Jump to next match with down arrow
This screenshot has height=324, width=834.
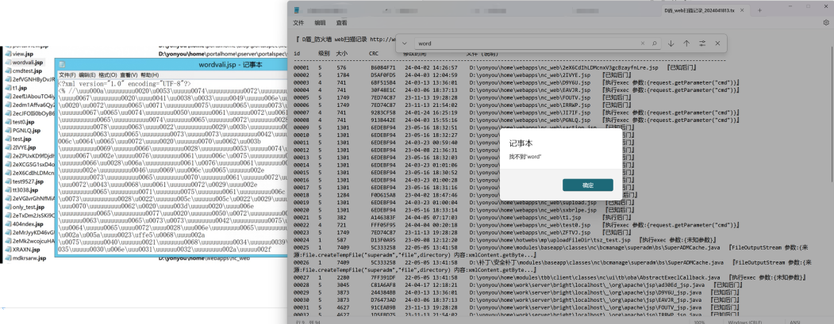tap(671, 43)
